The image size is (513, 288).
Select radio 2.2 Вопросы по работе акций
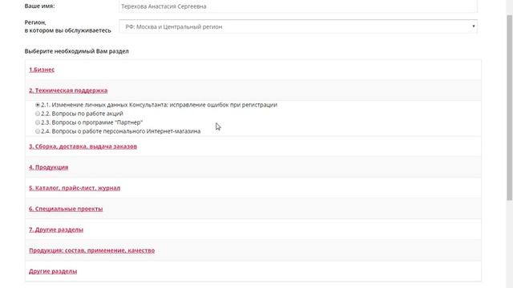click(x=38, y=114)
